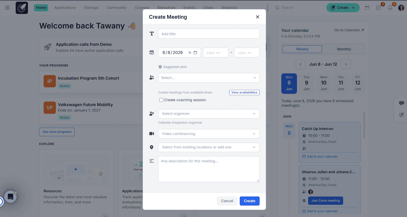Image resolution: width=407 pixels, height=217 pixels.
Task: Open Incubation Program 5th Cohort
Action: 88,78
